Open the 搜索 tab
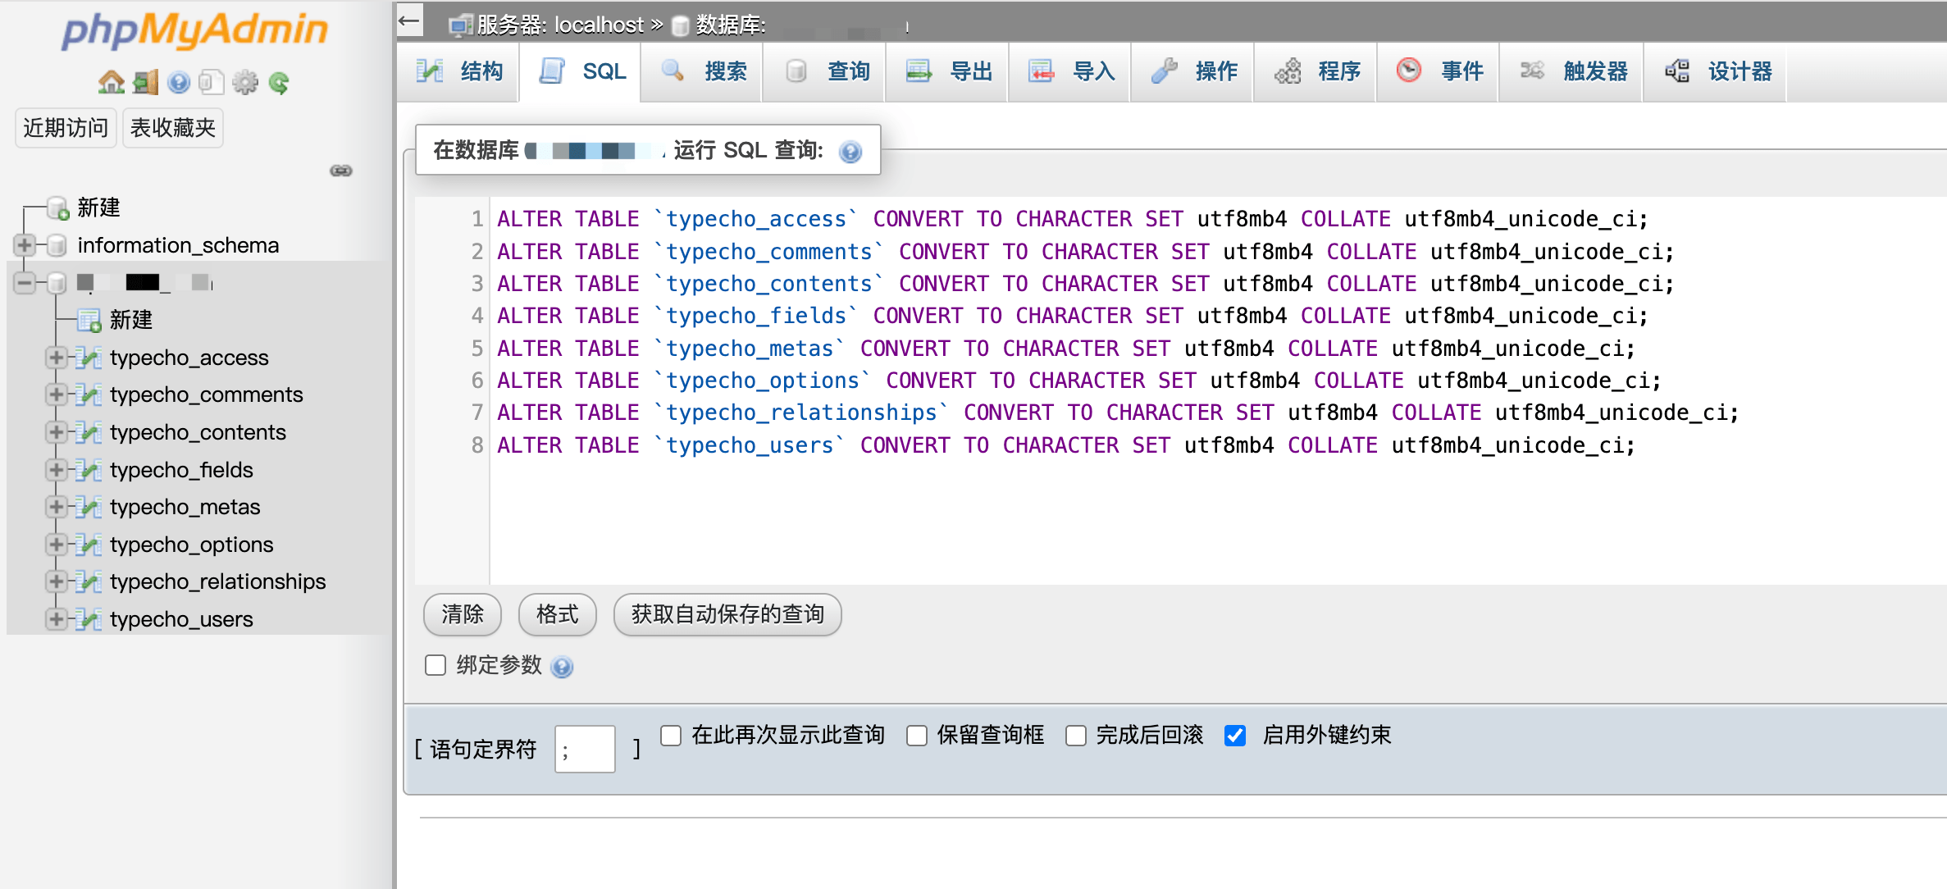 tap(702, 71)
